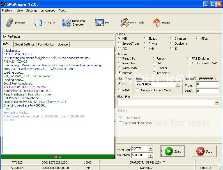Open the About menu in menu bar
The width and height of the screenshot is (223, 170).
click(63, 10)
